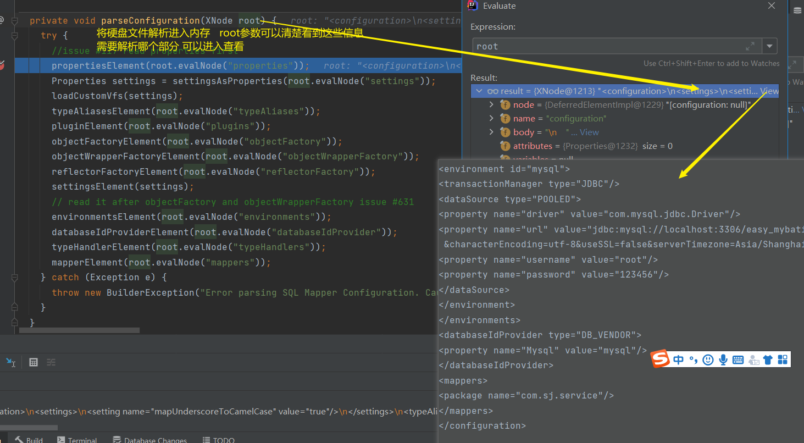Click "<environment id="mysql">" in popup
This screenshot has width=804, height=443.
pos(504,169)
